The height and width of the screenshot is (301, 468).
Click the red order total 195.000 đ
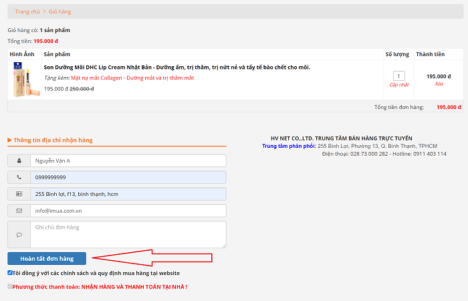tap(449, 107)
